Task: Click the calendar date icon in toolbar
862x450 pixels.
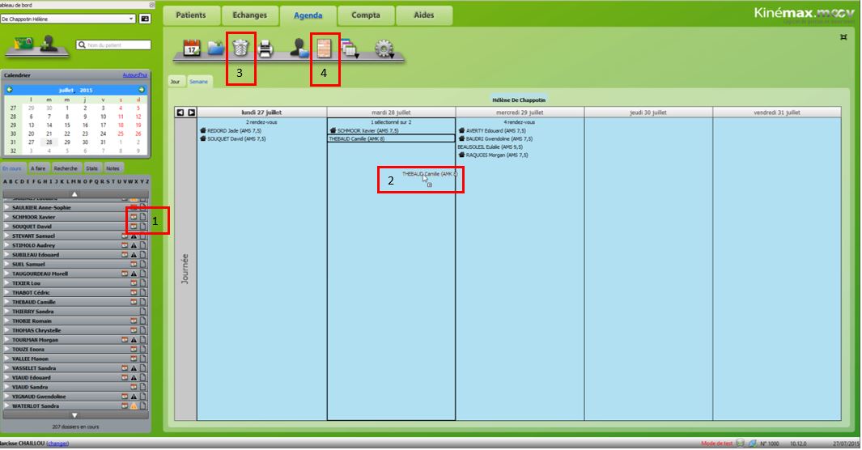Action: [192, 49]
